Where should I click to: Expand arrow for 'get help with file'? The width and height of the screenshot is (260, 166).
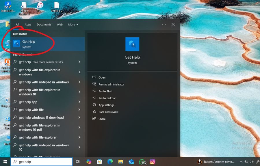tap(79, 109)
